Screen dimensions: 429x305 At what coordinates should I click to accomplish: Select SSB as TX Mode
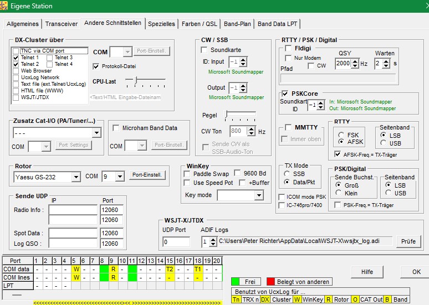[286, 174]
